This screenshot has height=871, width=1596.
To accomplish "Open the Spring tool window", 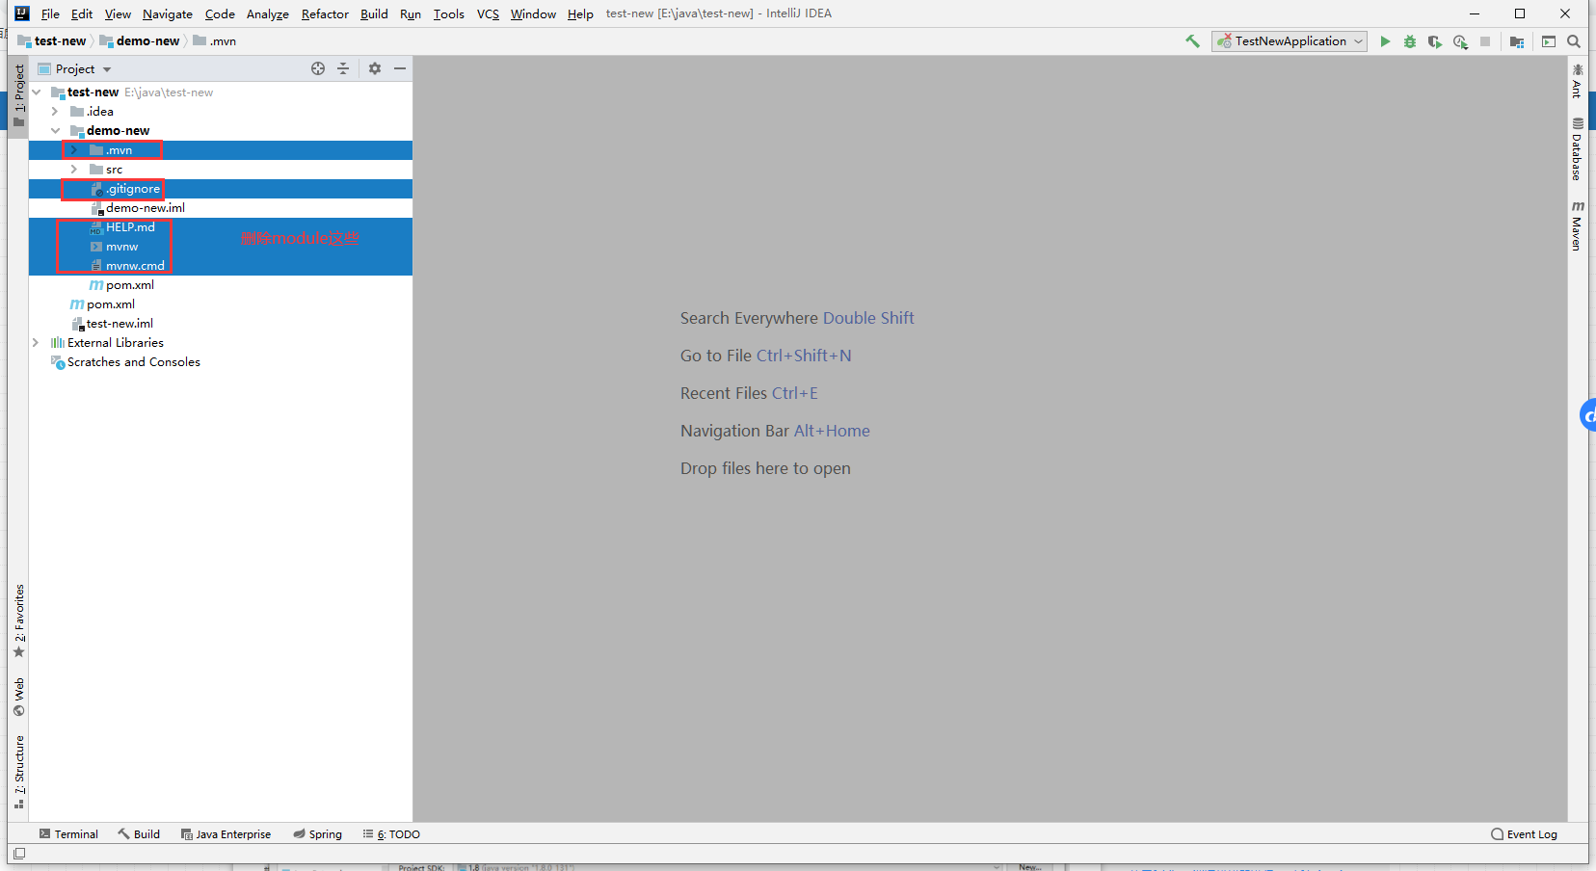I will [317, 834].
